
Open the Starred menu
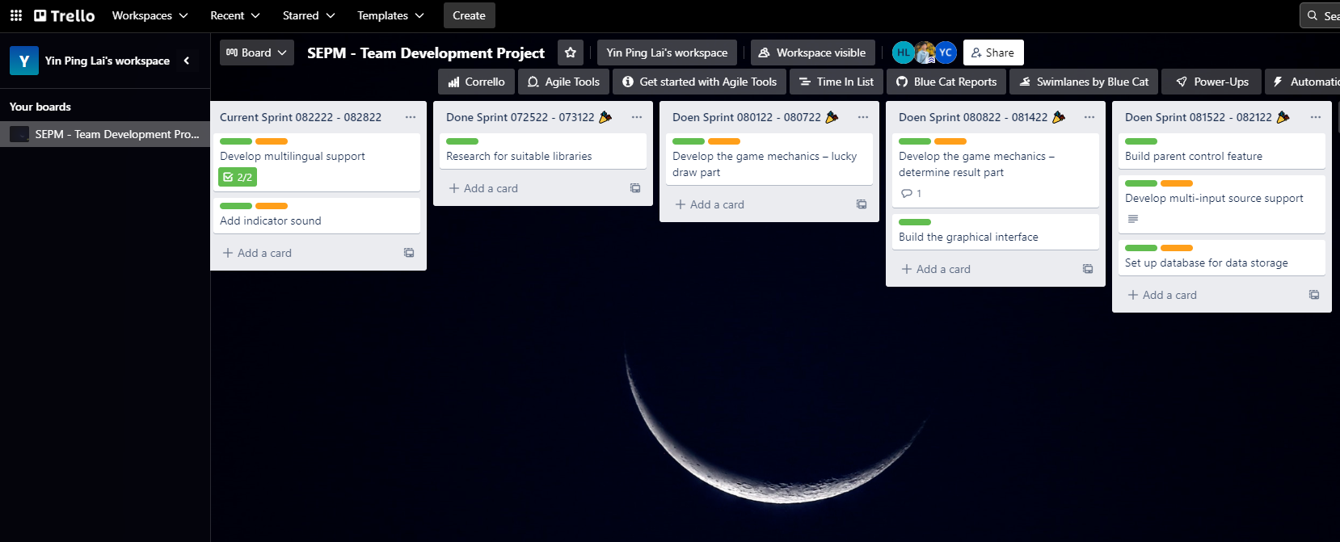[x=308, y=15]
